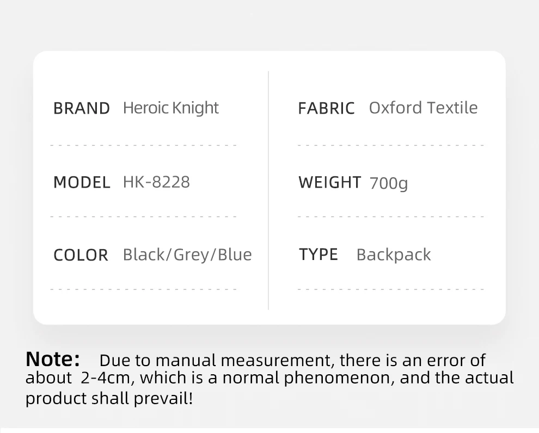The height and width of the screenshot is (433, 539).
Task: Click the bold Note: heading
Action: [53, 359]
